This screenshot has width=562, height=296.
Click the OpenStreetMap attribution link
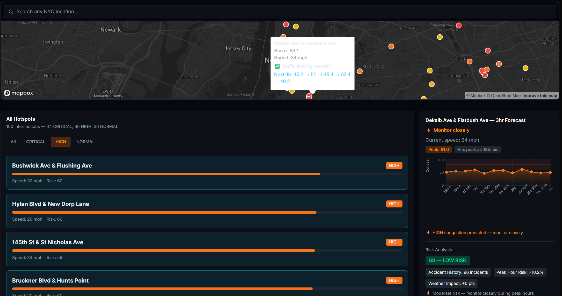[506, 96]
